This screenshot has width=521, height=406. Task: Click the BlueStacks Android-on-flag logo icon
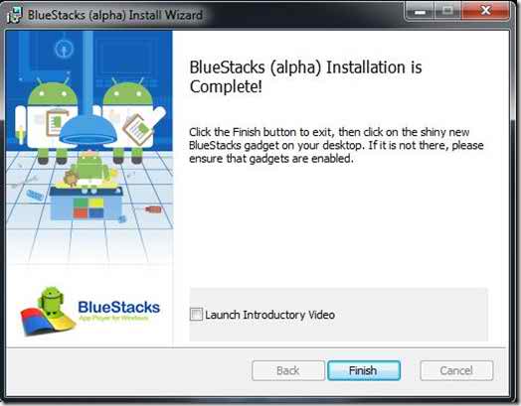click(47, 312)
